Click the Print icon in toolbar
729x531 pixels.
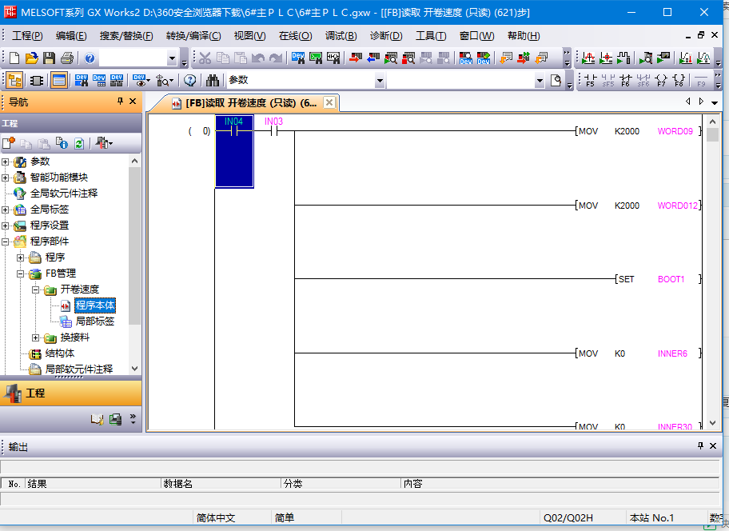click(x=66, y=58)
